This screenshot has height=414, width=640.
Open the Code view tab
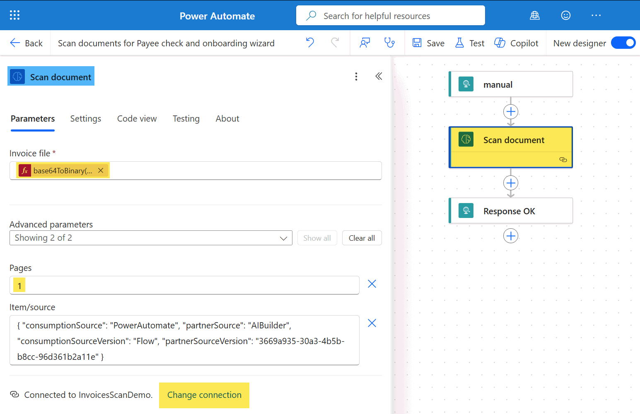137,119
